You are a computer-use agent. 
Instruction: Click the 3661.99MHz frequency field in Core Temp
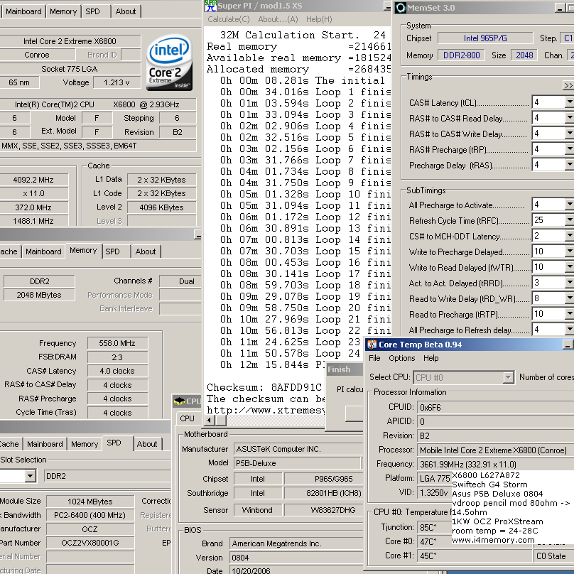click(x=495, y=464)
